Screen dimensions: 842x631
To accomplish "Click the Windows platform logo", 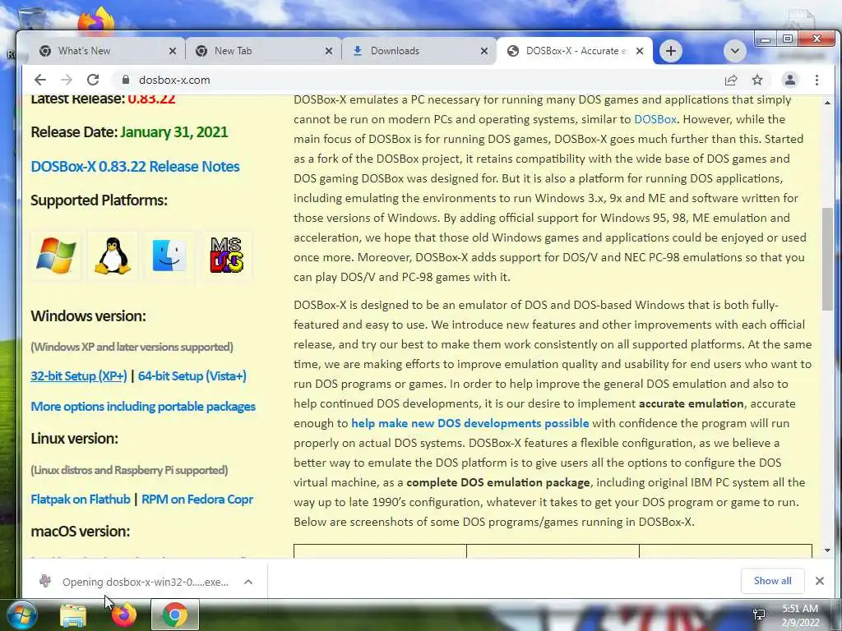I will click(56, 256).
